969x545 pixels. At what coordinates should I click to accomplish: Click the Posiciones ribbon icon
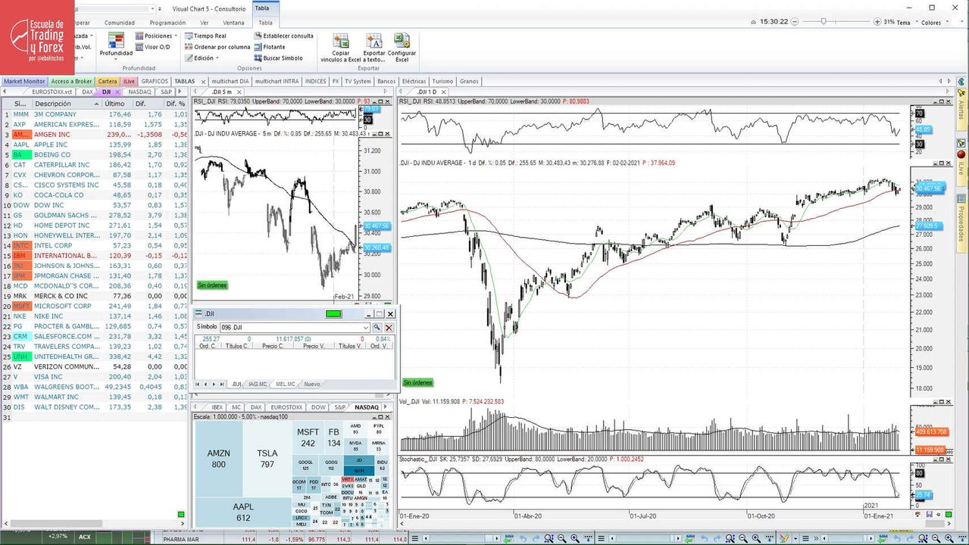141,36
